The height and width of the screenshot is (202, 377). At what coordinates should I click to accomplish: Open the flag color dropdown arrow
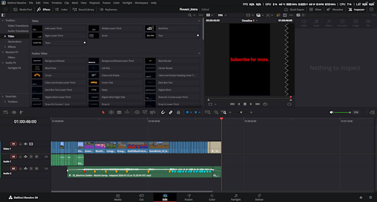[191, 113]
